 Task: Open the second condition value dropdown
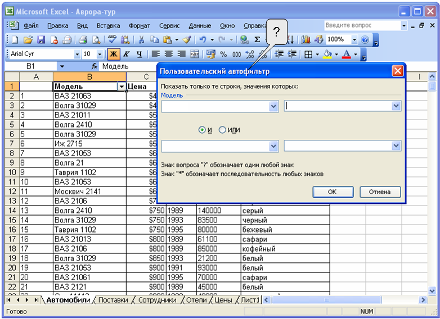tap(396, 146)
